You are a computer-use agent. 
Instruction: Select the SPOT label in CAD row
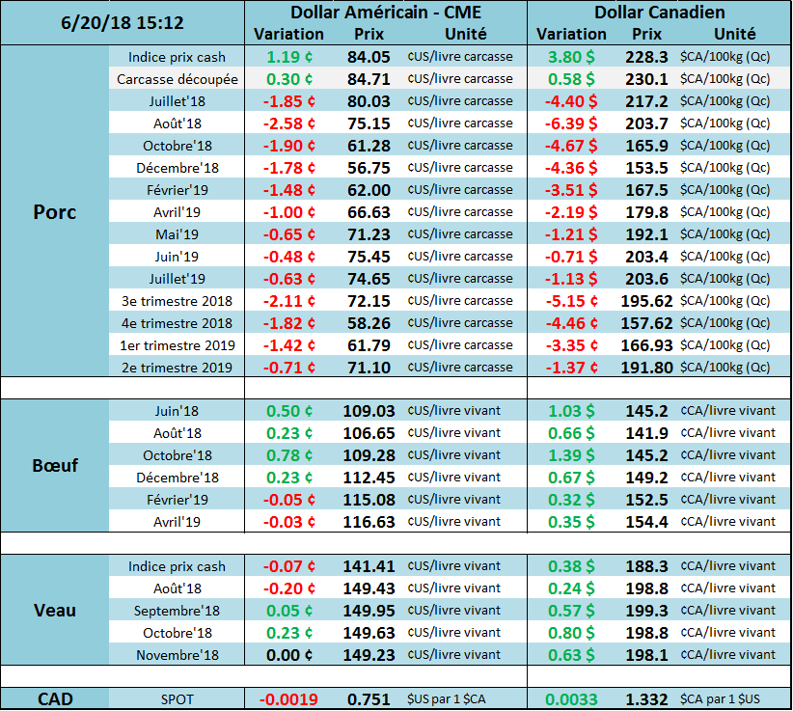177,699
